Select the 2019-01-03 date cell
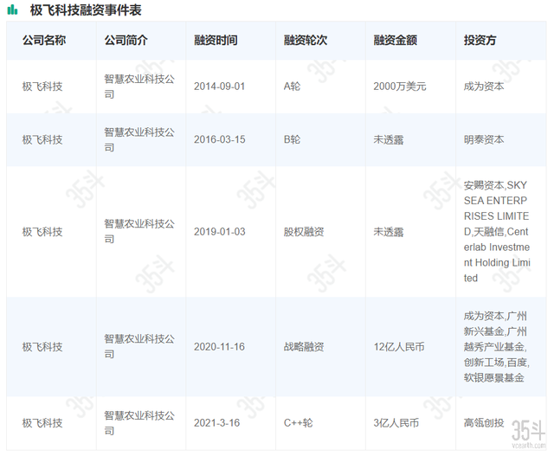The height and width of the screenshot is (456, 554). pos(220,232)
